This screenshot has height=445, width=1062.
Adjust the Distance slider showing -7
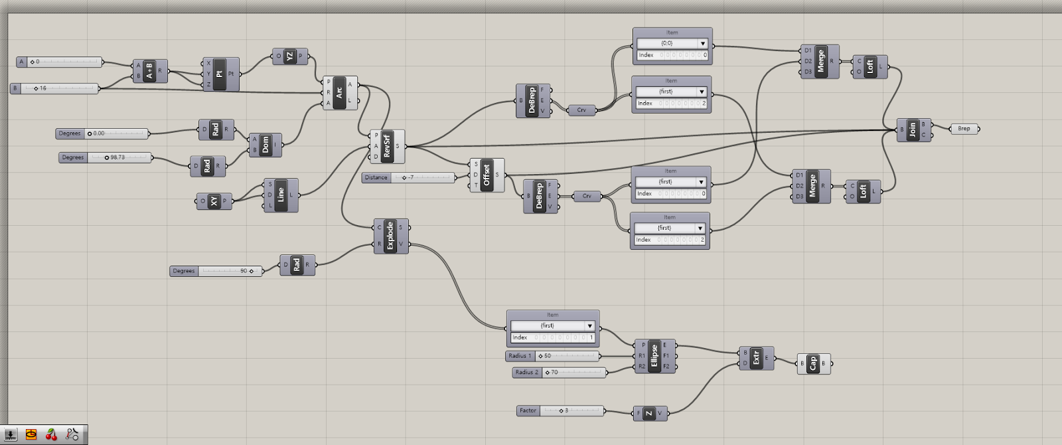[409, 177]
